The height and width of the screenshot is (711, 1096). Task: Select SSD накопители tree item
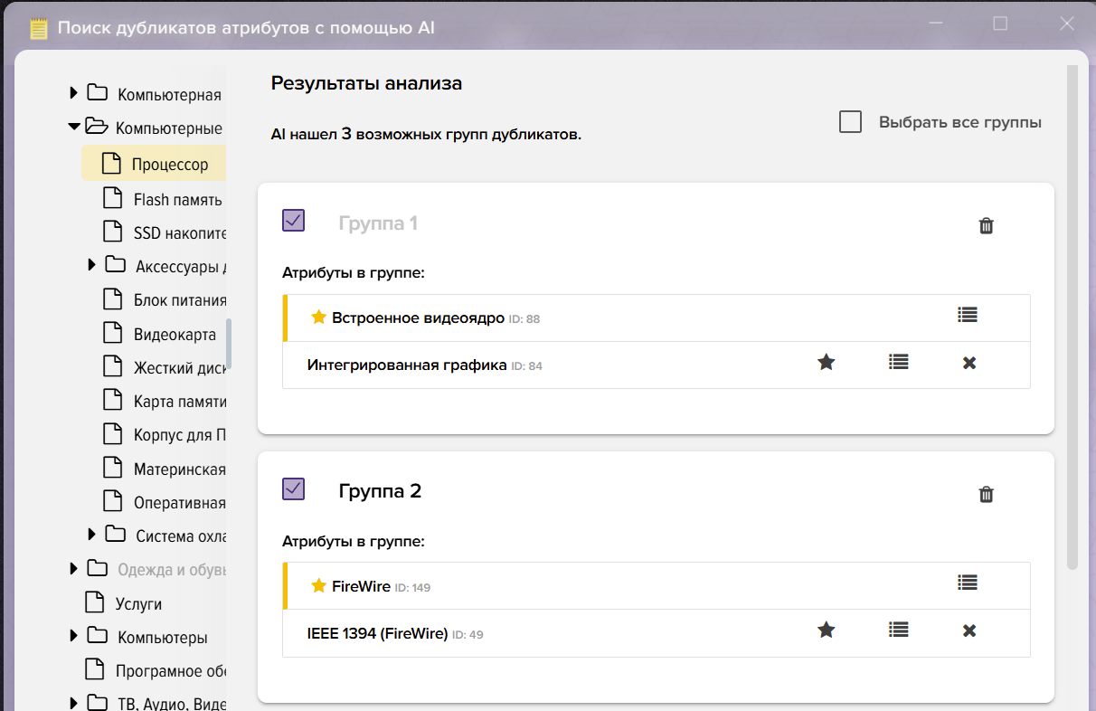point(179,233)
